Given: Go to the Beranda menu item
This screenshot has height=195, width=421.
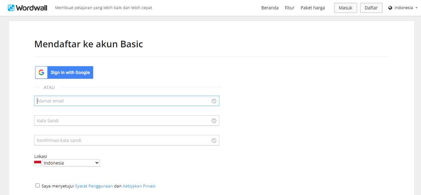Looking at the screenshot, I should [270, 8].
